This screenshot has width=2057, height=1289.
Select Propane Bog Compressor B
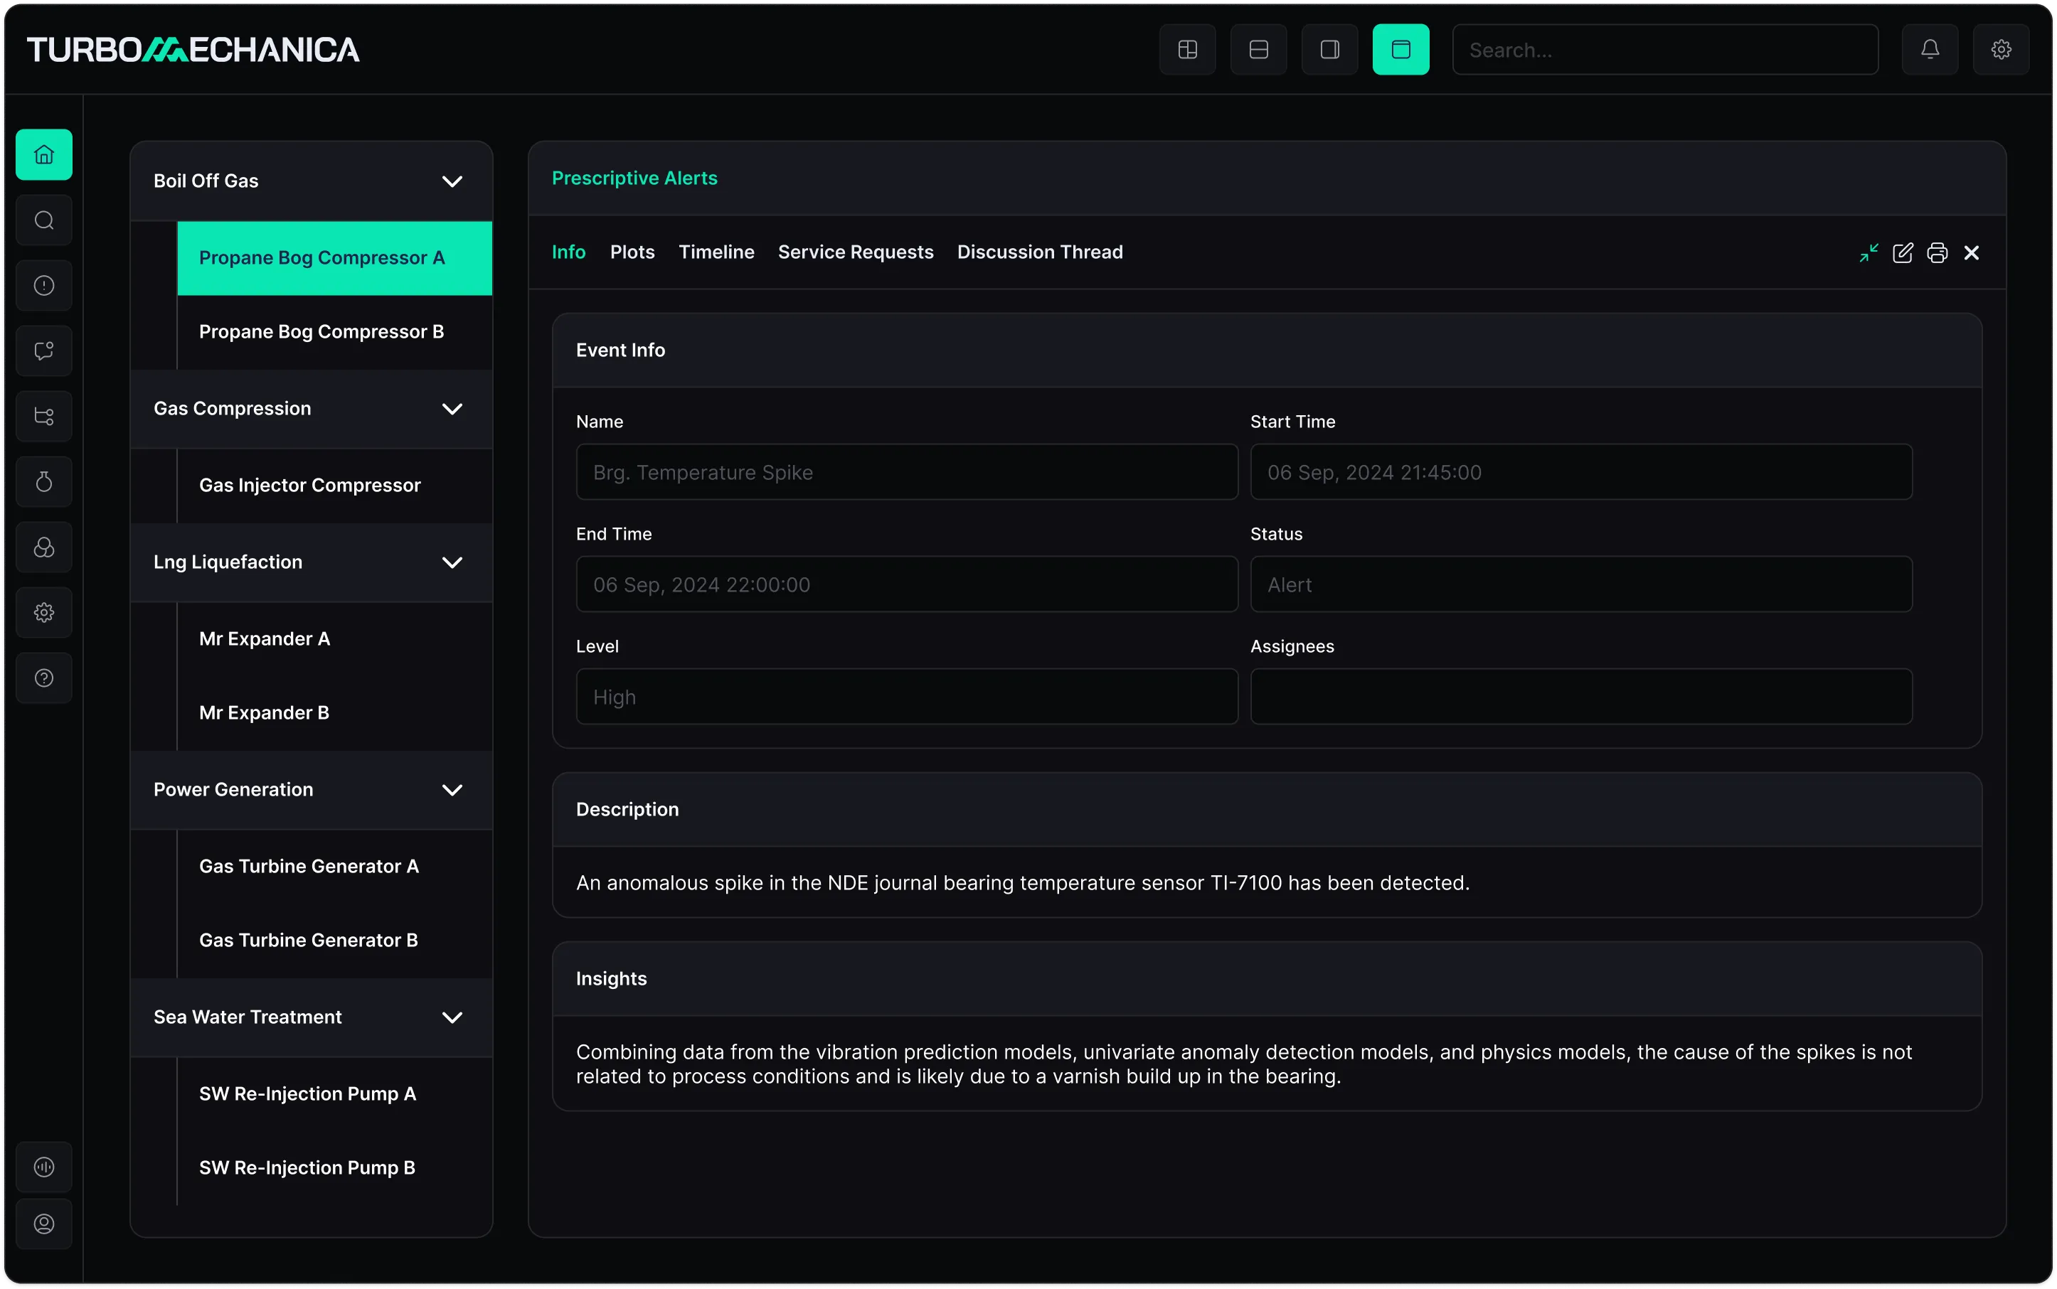(x=334, y=331)
